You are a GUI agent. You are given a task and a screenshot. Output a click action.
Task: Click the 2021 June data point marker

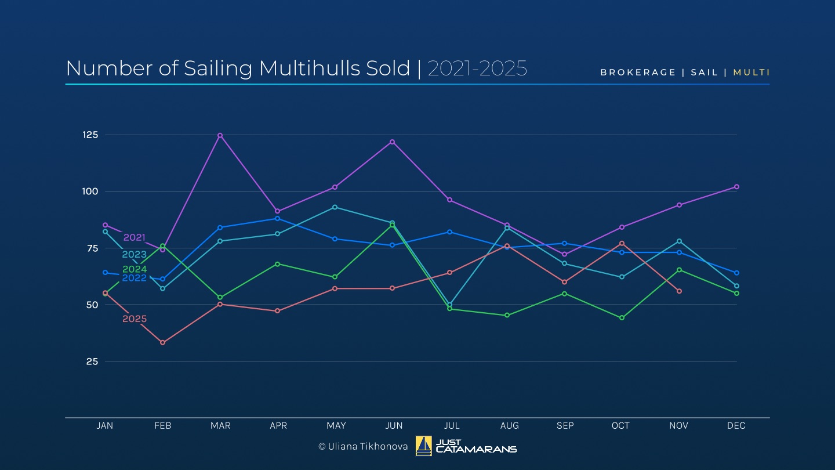392,142
